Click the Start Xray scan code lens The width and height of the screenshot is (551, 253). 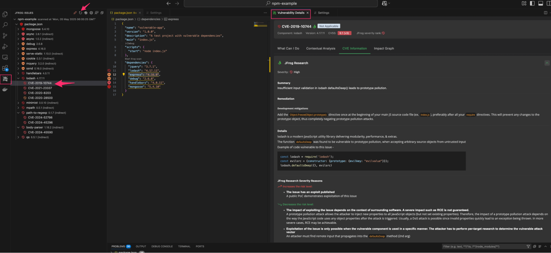(x=133, y=59)
